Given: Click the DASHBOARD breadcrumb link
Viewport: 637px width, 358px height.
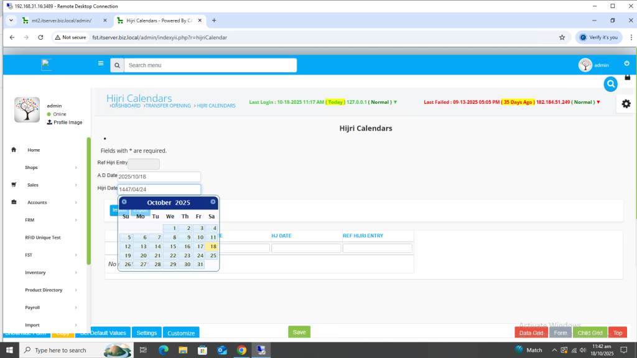Looking at the screenshot, I should click(126, 106).
